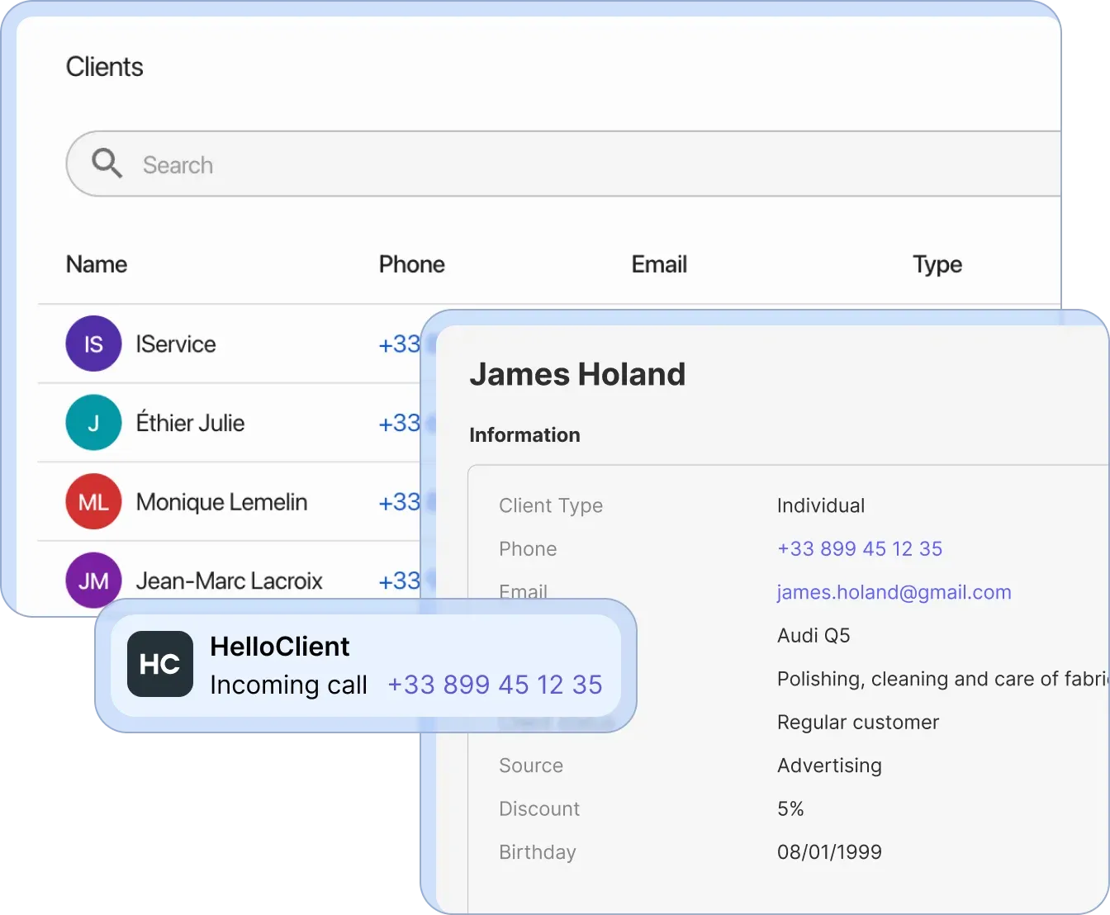Image resolution: width=1110 pixels, height=915 pixels.
Task: Open the Information section of James Holand
Action: pyautogui.click(x=524, y=434)
